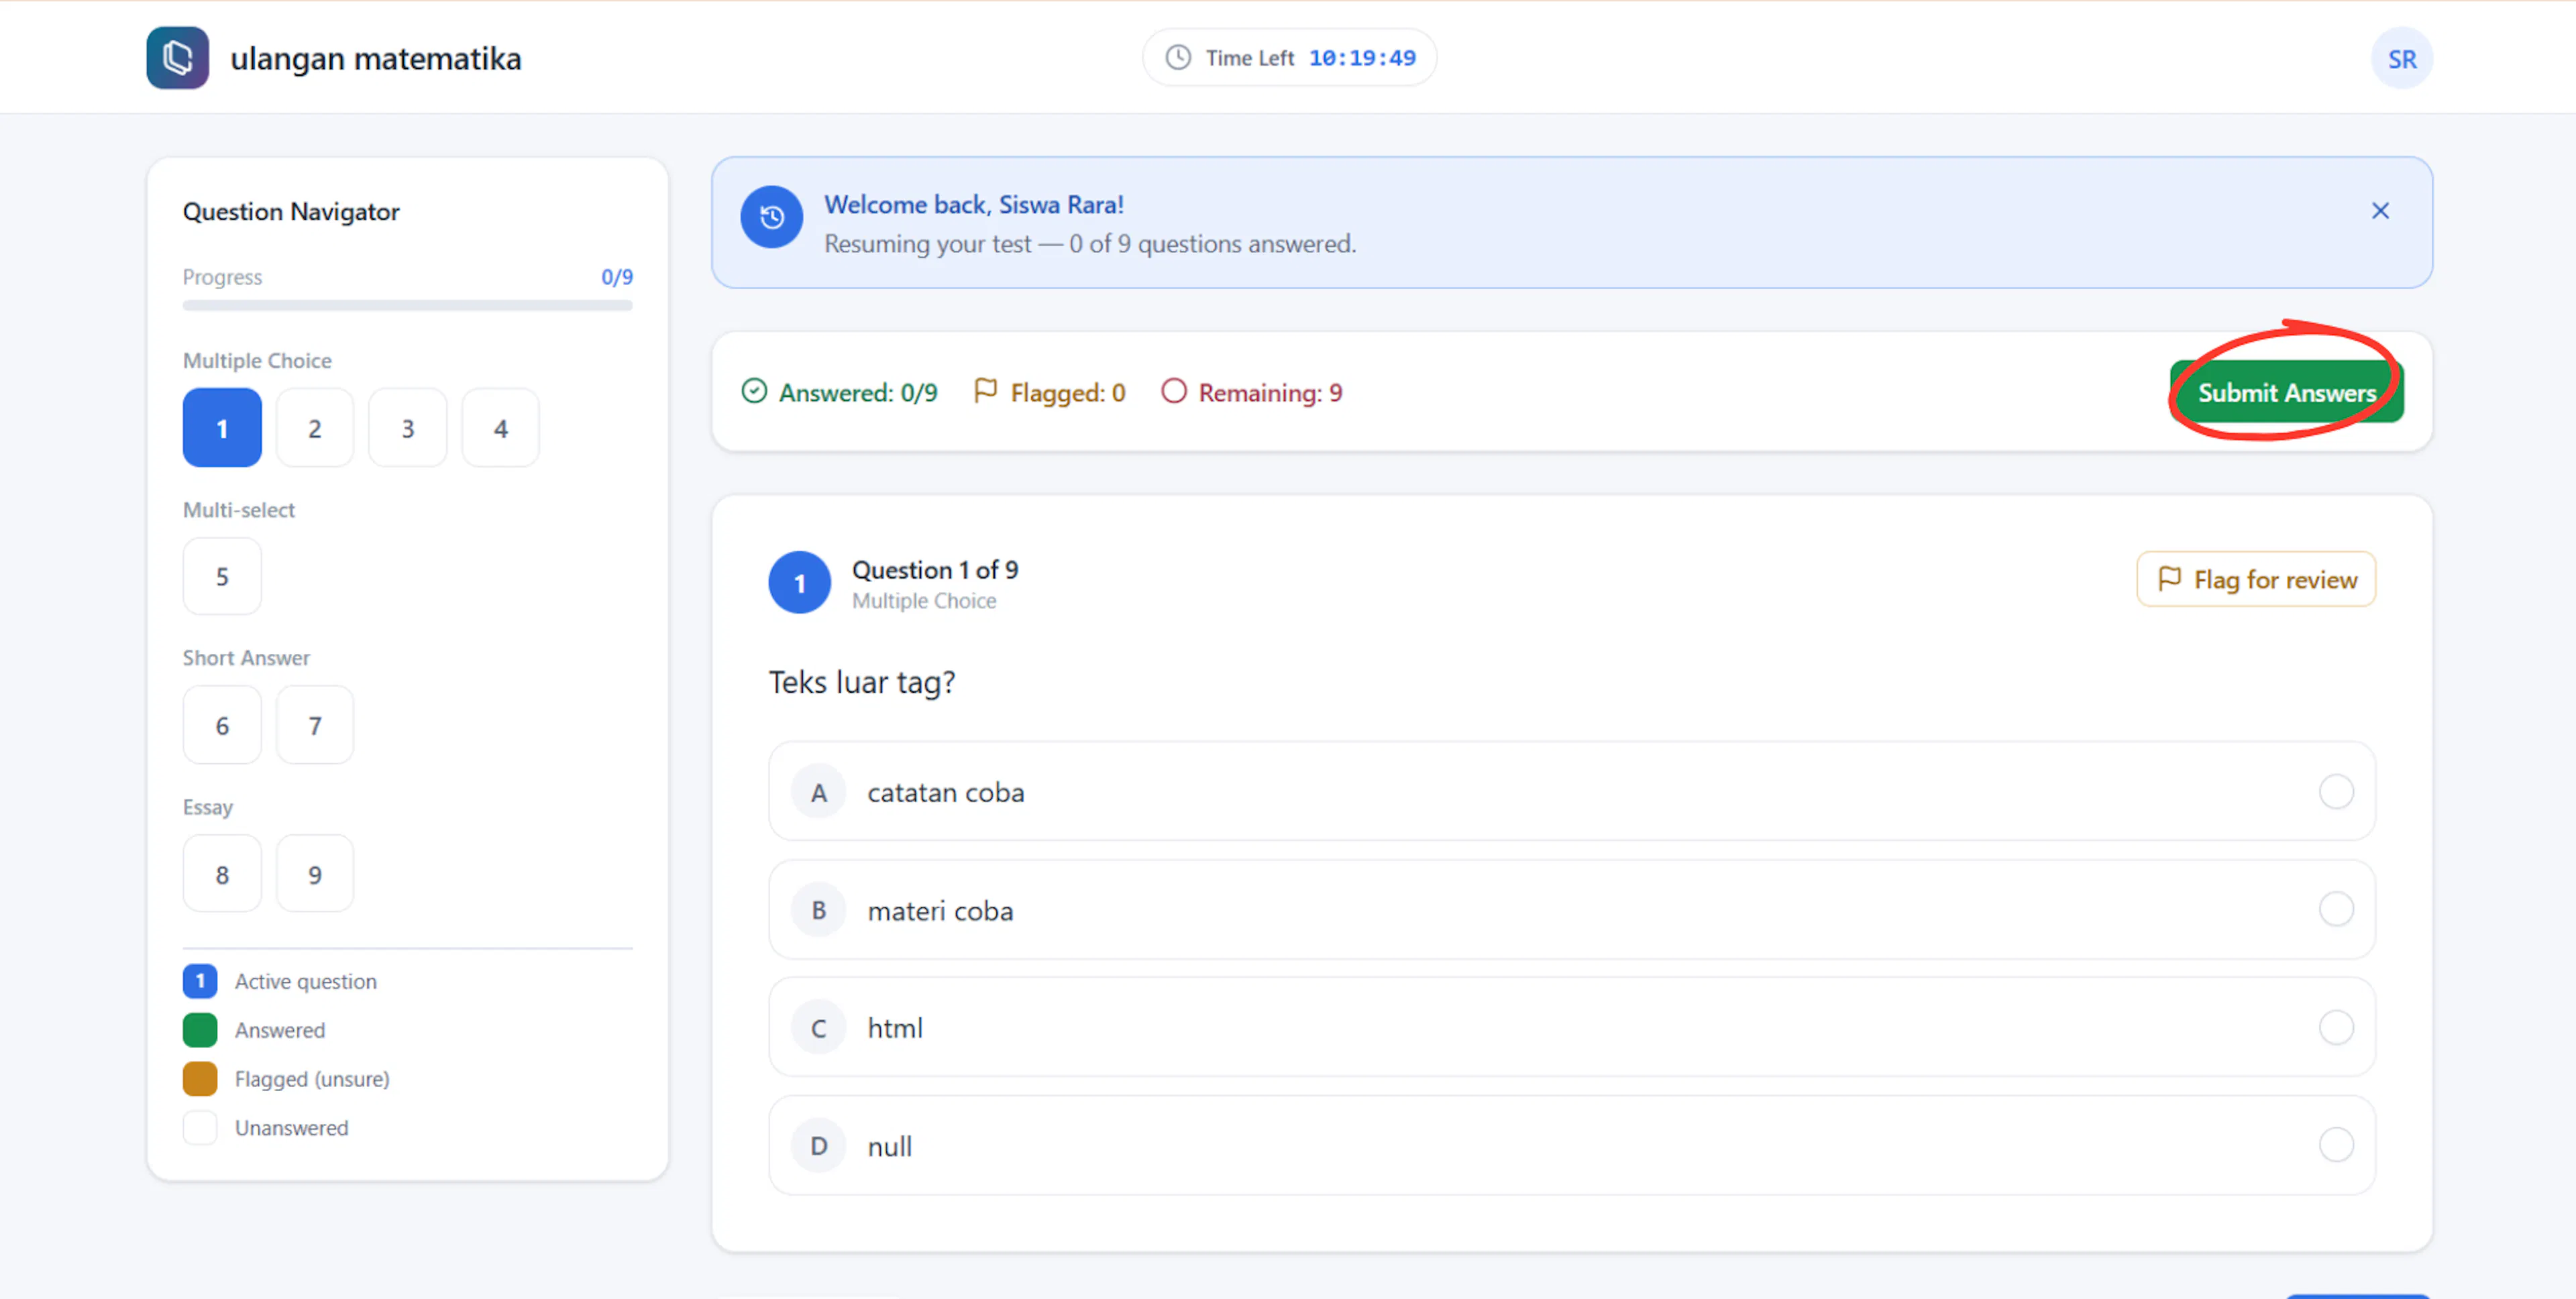This screenshot has width=2576, height=1299.
Task: Navigate to essay question 9
Action: click(x=315, y=875)
